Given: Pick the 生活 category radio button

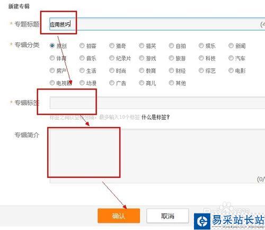Looking at the screenshot, I should point(82,70).
